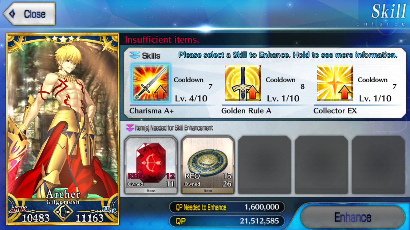Click the Enhance button
This screenshot has width=410, height=230.
[353, 217]
